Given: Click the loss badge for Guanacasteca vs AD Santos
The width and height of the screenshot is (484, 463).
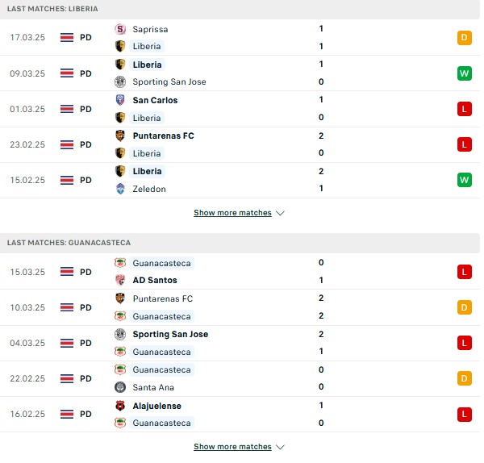Looking at the screenshot, I should (465, 272).
